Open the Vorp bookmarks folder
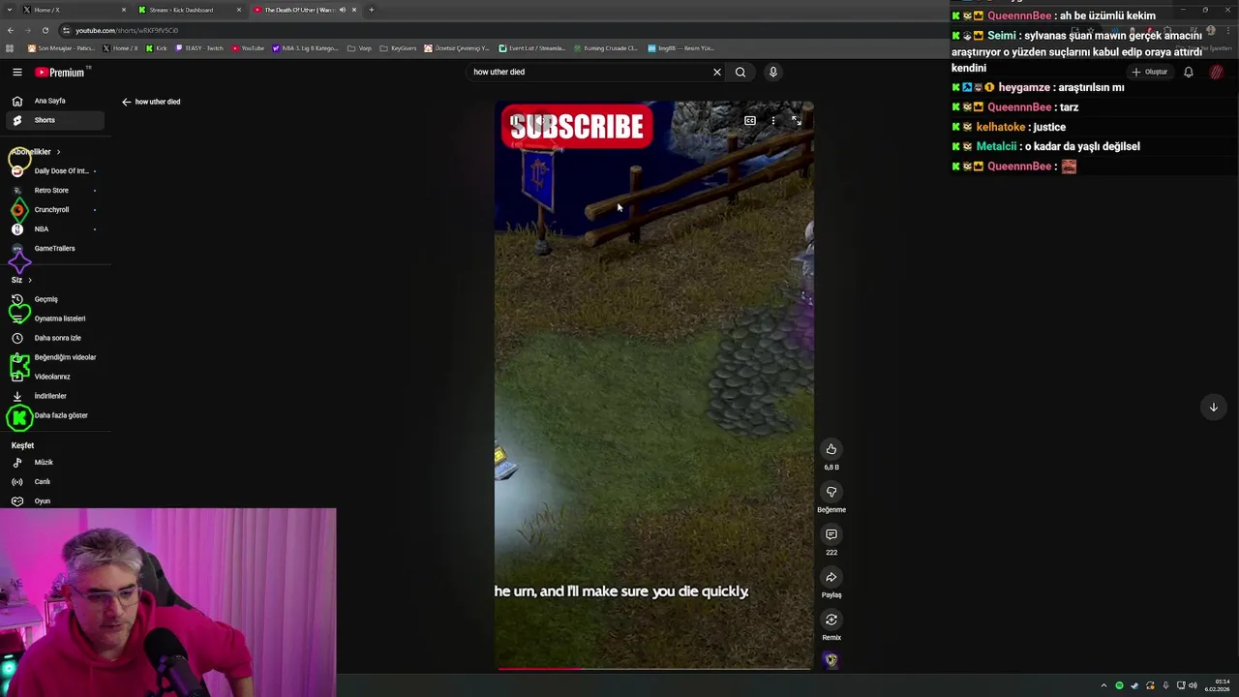1239x697 pixels. 359,47
